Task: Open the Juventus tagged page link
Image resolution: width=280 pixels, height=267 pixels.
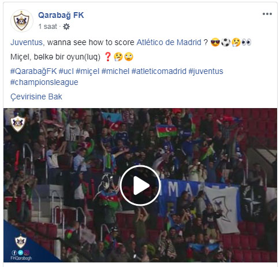Action: point(27,42)
